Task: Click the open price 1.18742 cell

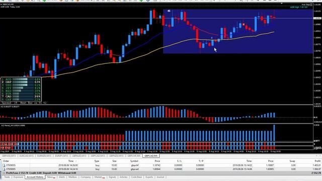Action: [x=156, y=165]
